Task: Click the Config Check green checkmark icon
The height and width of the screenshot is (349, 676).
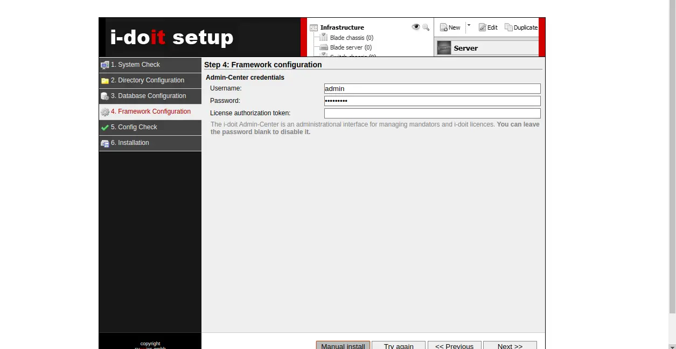Action: coord(105,128)
